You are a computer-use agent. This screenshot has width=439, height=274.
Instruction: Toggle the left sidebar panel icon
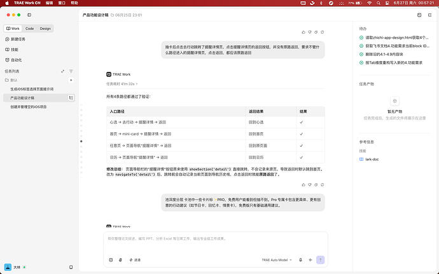click(x=29, y=15)
